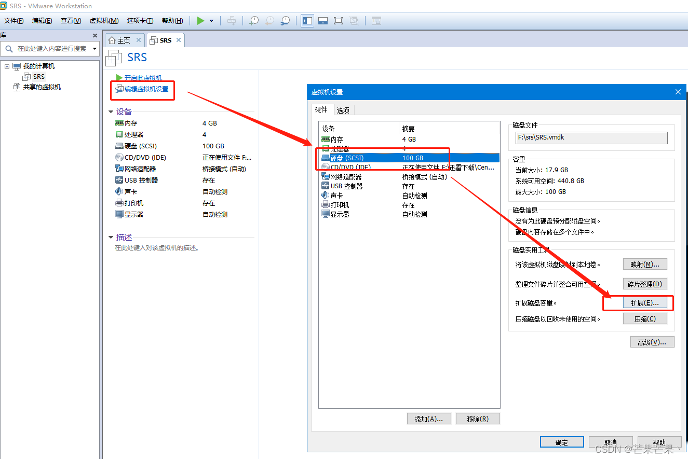688x459 pixels.
Task: Click 编辑虚拟机设置 link
Action: point(146,89)
